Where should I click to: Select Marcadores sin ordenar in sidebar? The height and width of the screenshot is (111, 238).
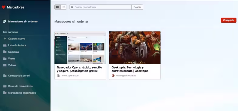click(x=23, y=22)
